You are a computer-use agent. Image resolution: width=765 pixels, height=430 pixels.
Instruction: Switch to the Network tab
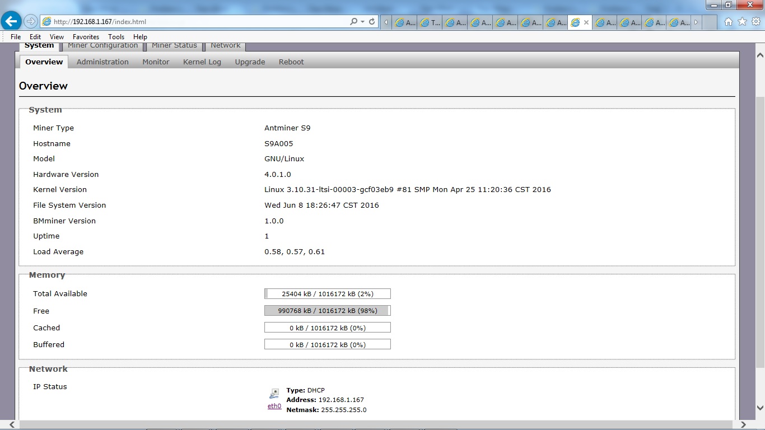pos(226,46)
